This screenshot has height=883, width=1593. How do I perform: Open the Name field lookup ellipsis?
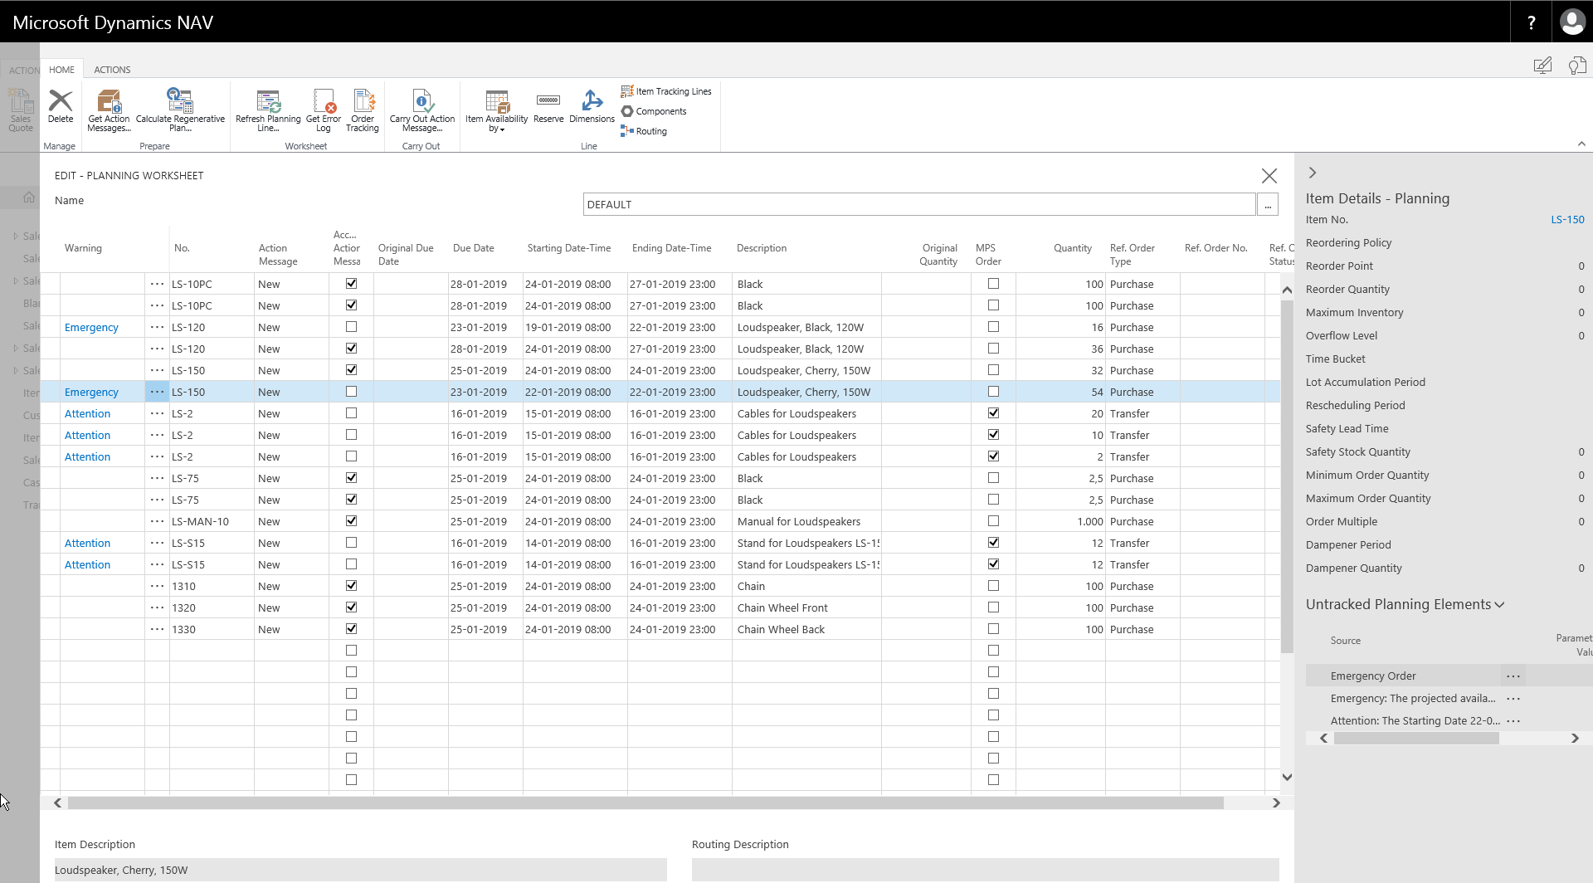point(1267,204)
